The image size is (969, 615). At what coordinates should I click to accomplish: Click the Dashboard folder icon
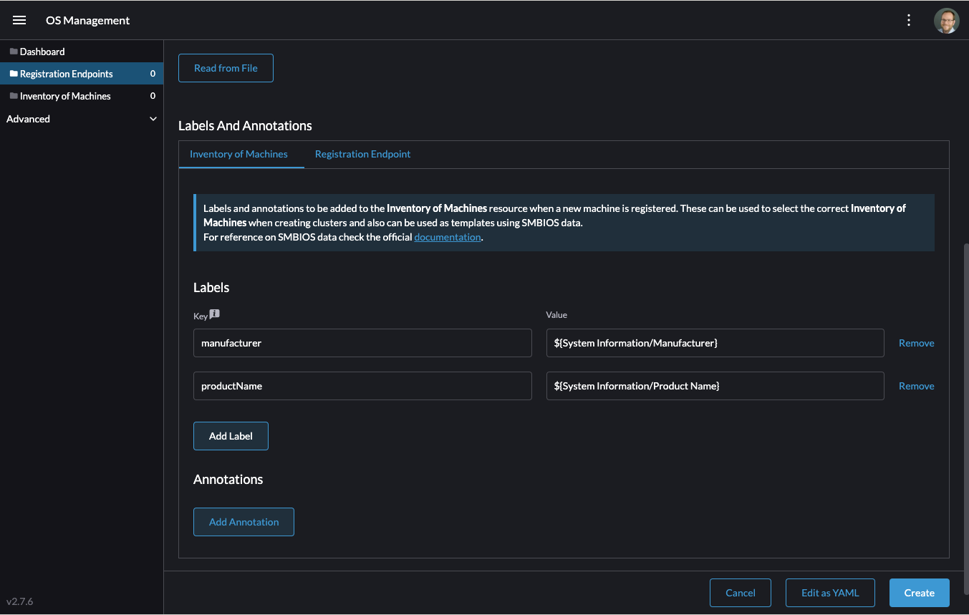(14, 52)
